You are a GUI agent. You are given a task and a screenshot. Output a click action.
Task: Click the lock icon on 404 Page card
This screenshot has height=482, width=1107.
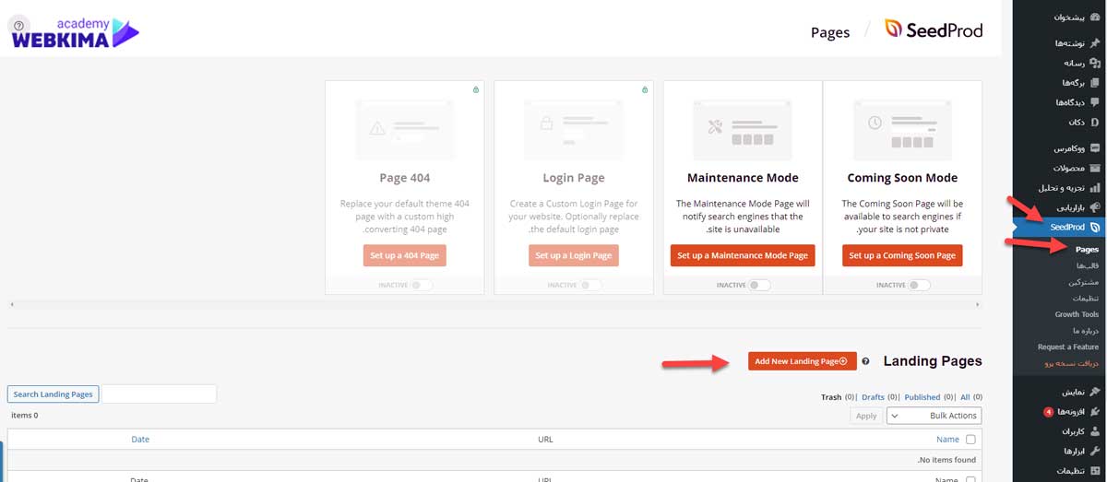476,89
